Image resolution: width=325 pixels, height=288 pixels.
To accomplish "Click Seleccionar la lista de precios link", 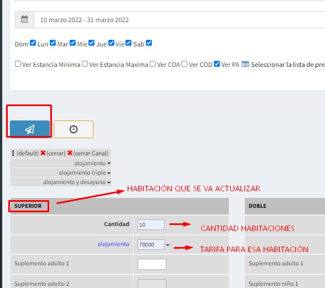I will (x=288, y=65).
